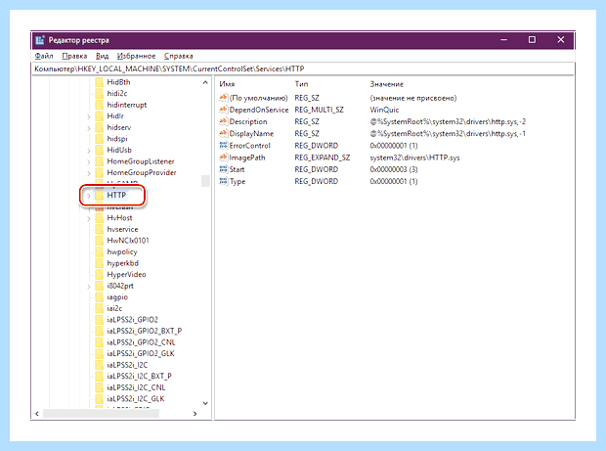606x451 pixels.
Task: Select the hidspi folder icon
Action: [x=100, y=139]
